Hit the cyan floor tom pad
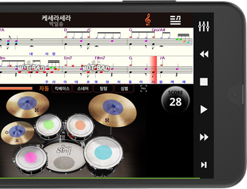Viewport: 247px width, 189px height. point(103,152)
